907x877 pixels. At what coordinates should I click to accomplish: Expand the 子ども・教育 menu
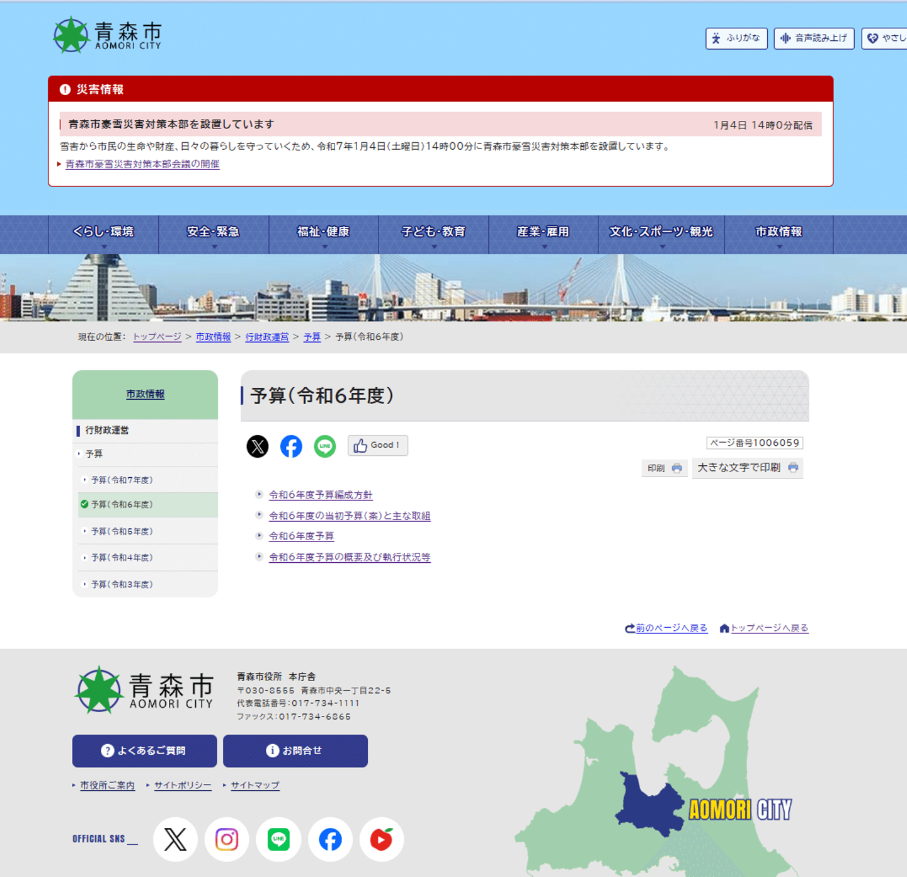433,234
